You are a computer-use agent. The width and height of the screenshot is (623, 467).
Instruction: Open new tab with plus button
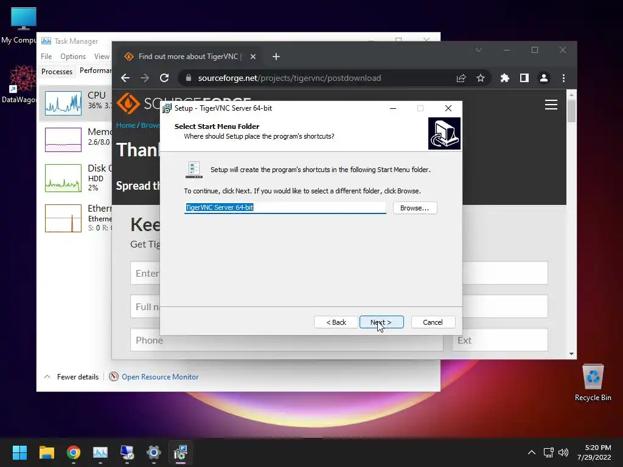click(276, 57)
